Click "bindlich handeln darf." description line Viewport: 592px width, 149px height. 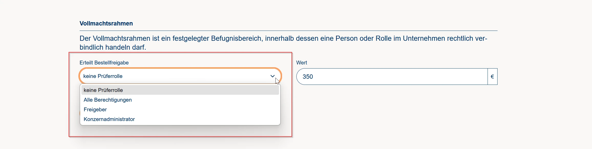(x=113, y=47)
